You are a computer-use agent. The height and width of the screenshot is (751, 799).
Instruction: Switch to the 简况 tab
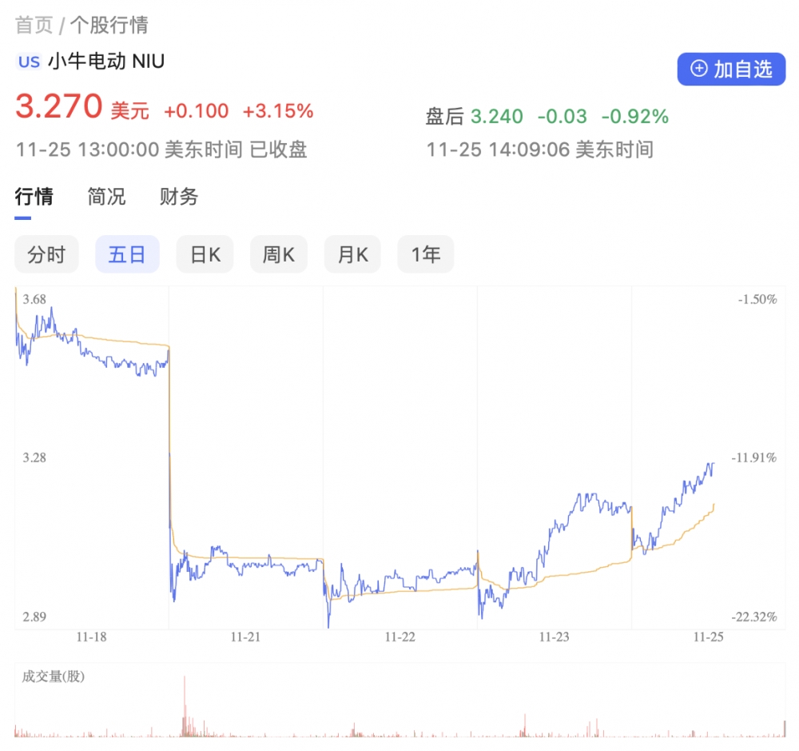(106, 197)
